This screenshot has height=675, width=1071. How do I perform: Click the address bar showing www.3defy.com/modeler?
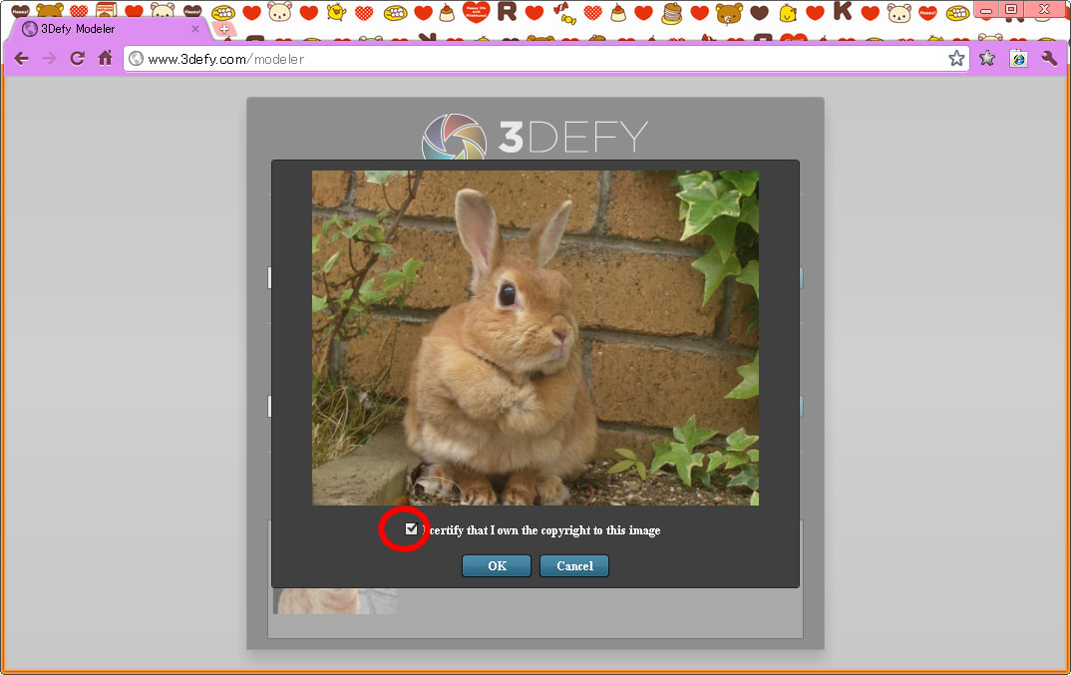[x=538, y=59]
